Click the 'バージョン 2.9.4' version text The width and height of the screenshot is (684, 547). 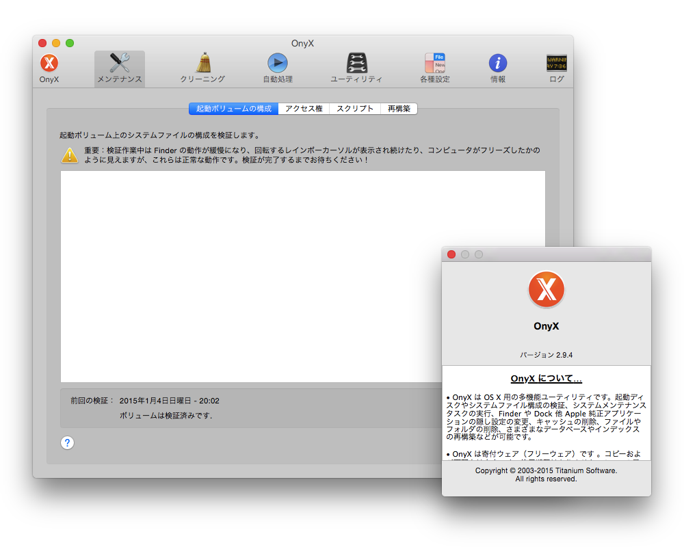(x=546, y=355)
